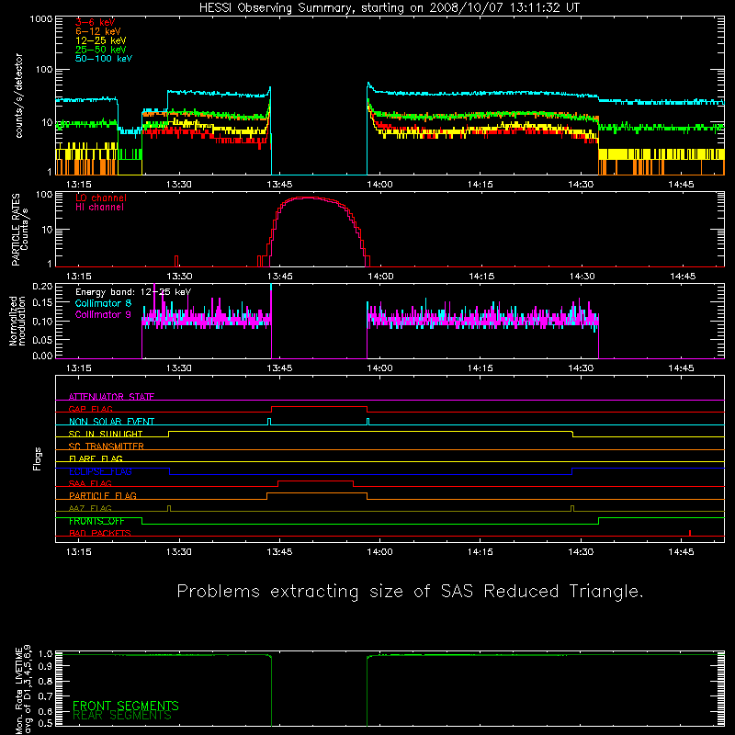Click the Flags axis label
Screen dimensions: 735x735
pyautogui.click(x=37, y=458)
